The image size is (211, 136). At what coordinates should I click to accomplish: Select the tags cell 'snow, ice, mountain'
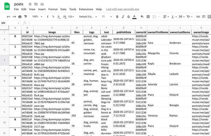[x=92, y=50]
